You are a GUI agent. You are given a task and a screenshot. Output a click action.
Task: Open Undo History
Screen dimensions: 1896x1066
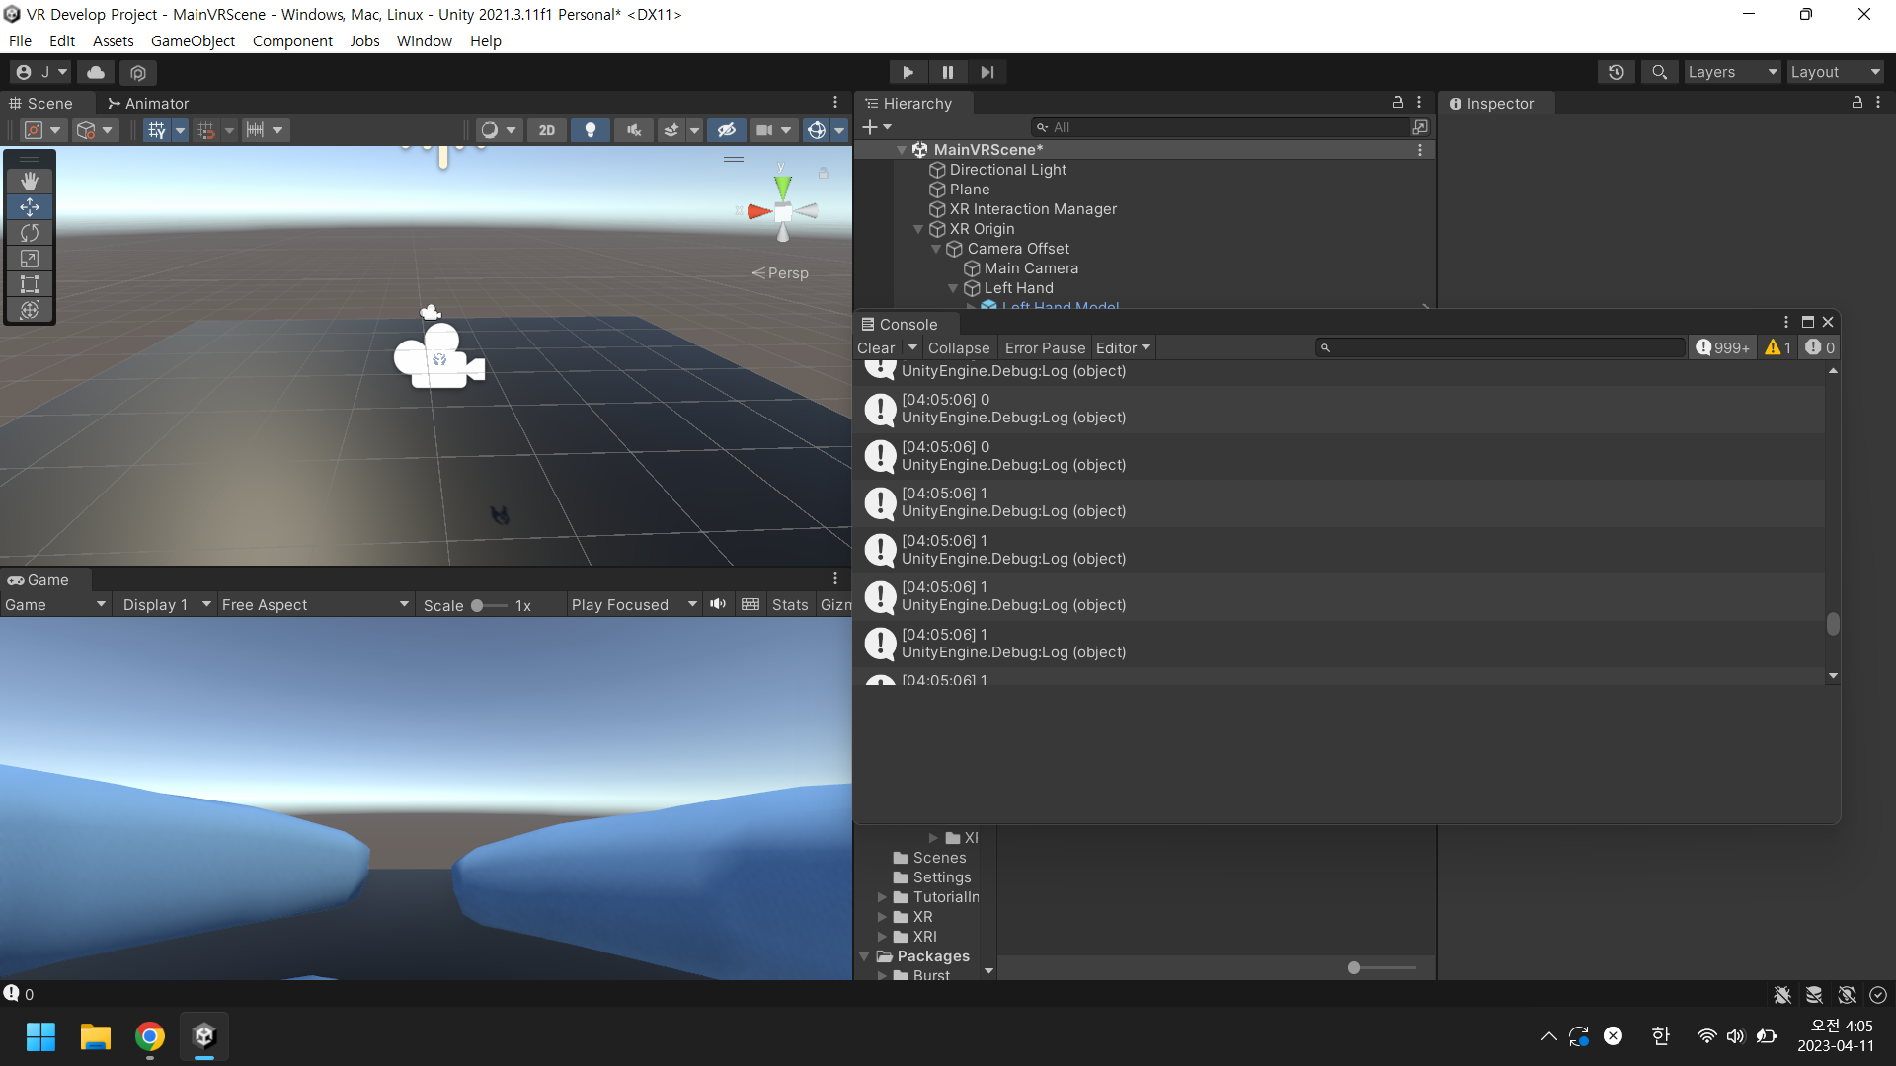point(1617,72)
